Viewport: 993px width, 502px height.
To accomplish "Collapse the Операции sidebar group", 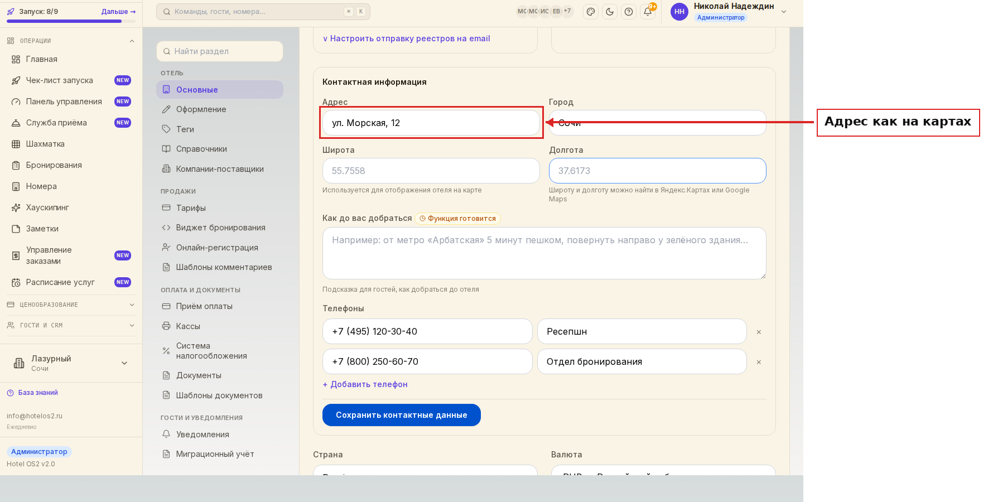I will pyautogui.click(x=71, y=41).
